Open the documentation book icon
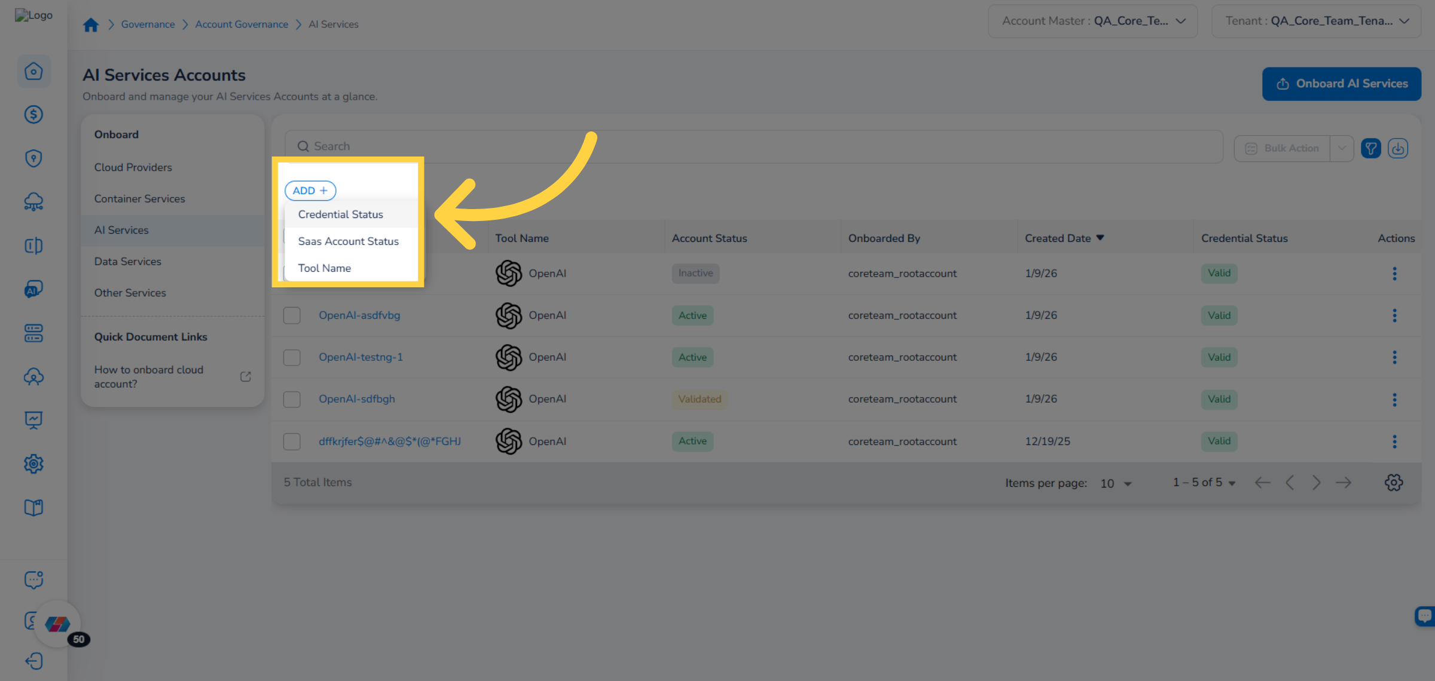The image size is (1435, 681). 33,507
